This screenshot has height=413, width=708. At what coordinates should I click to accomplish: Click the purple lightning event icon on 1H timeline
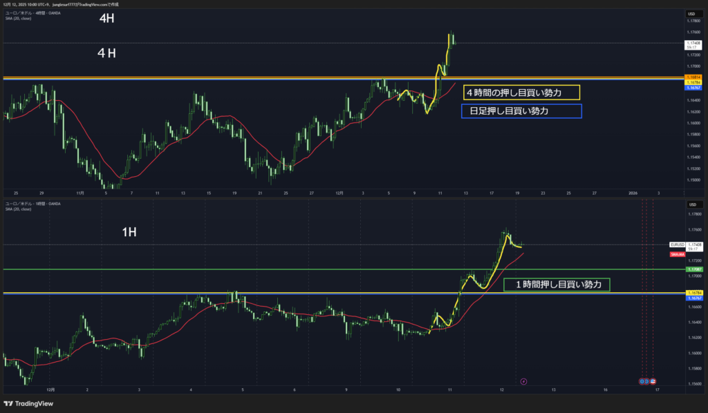523,381
